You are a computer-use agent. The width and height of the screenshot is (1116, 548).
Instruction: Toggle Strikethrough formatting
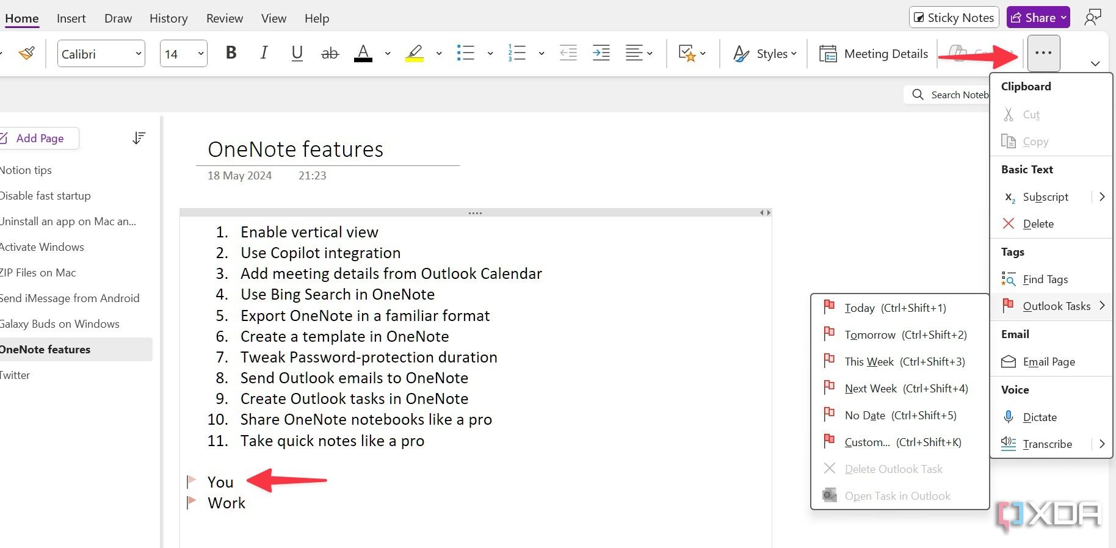pos(330,53)
